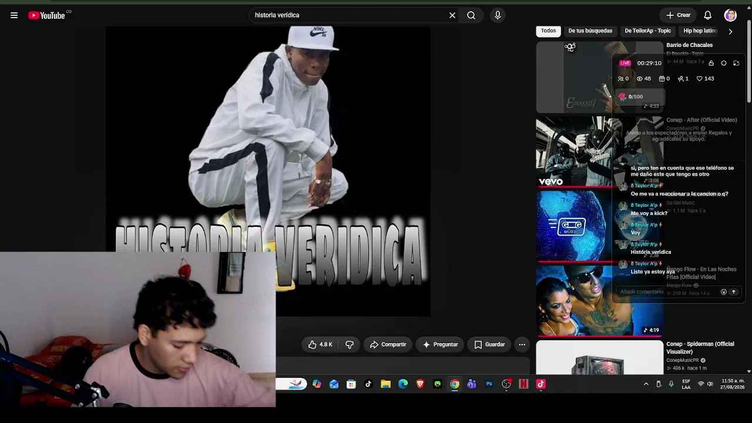752x423 pixels.
Task: Open Copilot from the taskbar
Action: [x=317, y=384]
